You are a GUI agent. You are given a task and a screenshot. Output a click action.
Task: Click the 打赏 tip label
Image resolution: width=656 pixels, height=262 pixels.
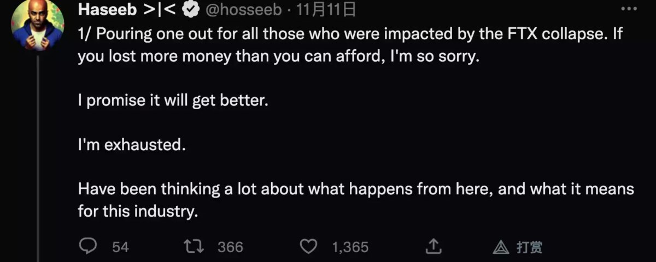pyautogui.click(x=529, y=247)
